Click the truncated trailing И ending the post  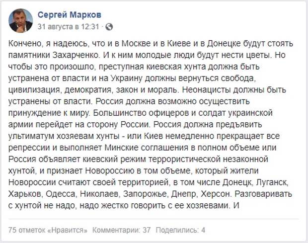coord(236,206)
